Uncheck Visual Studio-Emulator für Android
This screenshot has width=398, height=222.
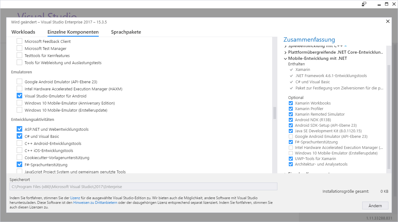tap(19, 96)
